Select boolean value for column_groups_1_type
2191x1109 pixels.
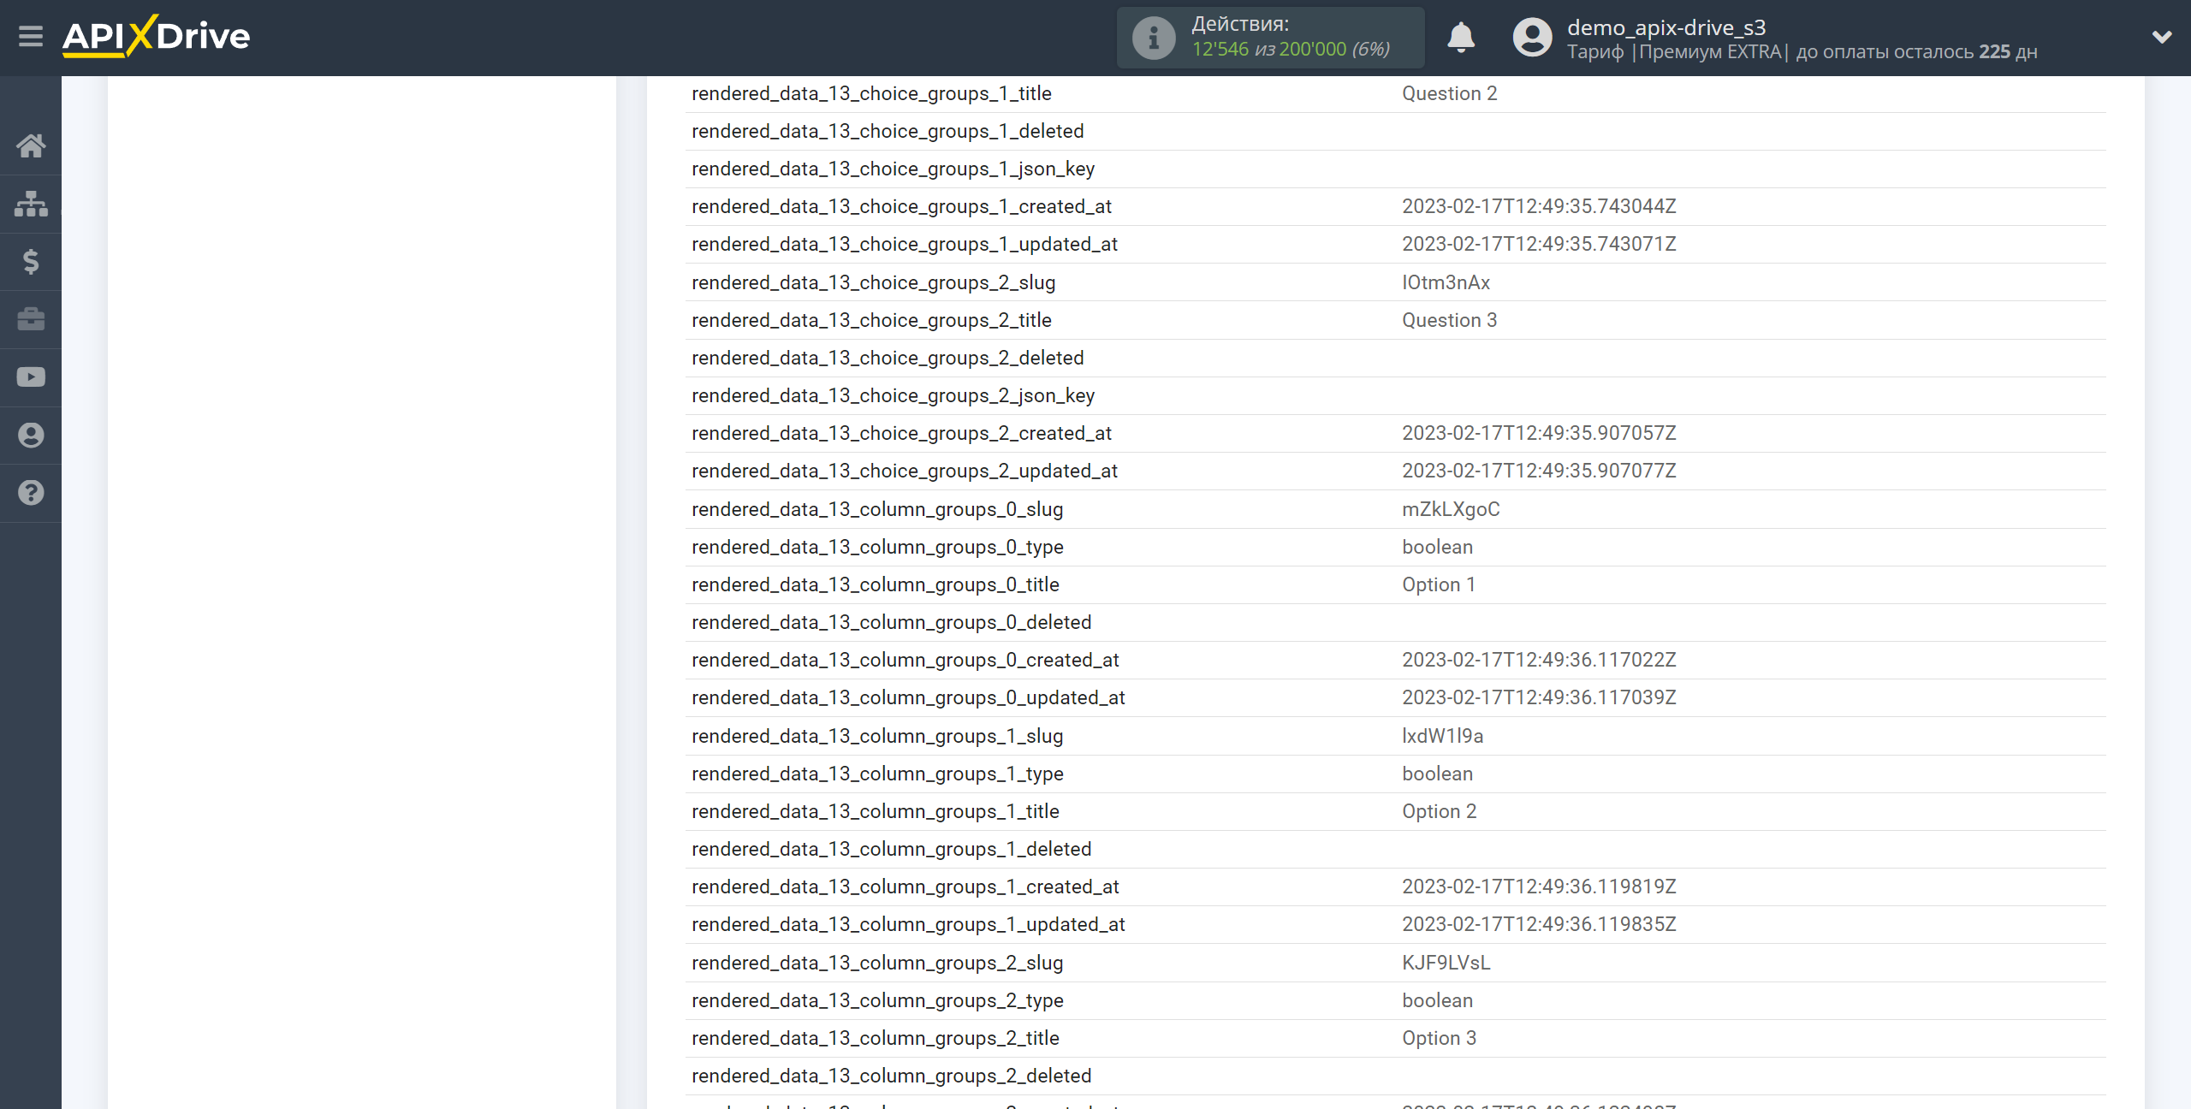1437,774
